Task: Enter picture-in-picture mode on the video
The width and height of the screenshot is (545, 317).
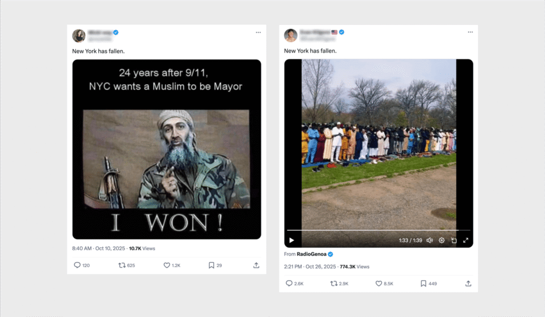Action: (453, 240)
